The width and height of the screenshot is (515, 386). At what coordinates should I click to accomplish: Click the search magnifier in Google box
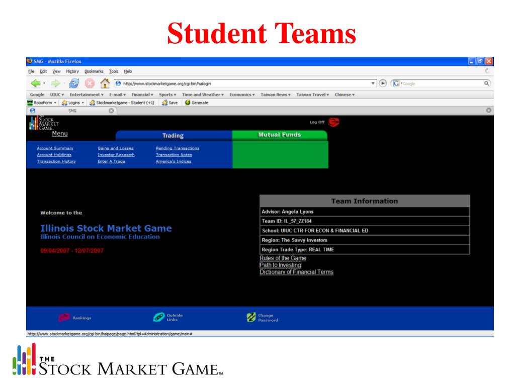click(x=486, y=83)
